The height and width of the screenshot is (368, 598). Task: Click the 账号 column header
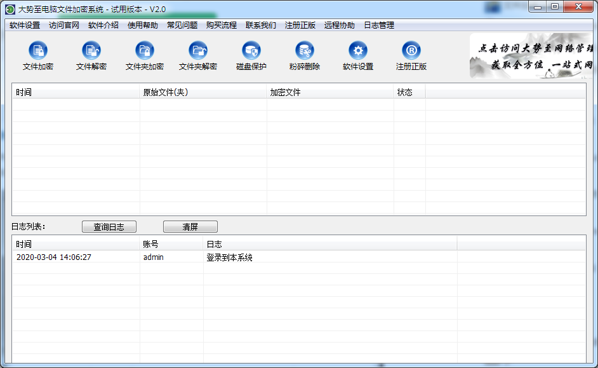point(171,244)
